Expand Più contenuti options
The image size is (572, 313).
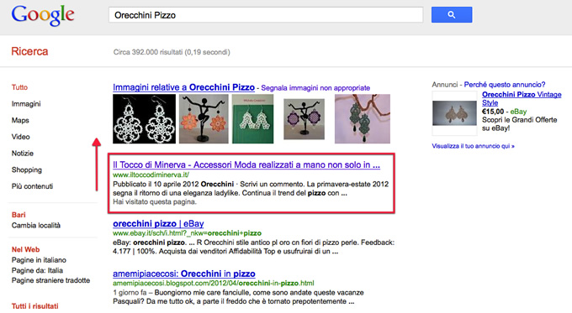coord(32,186)
